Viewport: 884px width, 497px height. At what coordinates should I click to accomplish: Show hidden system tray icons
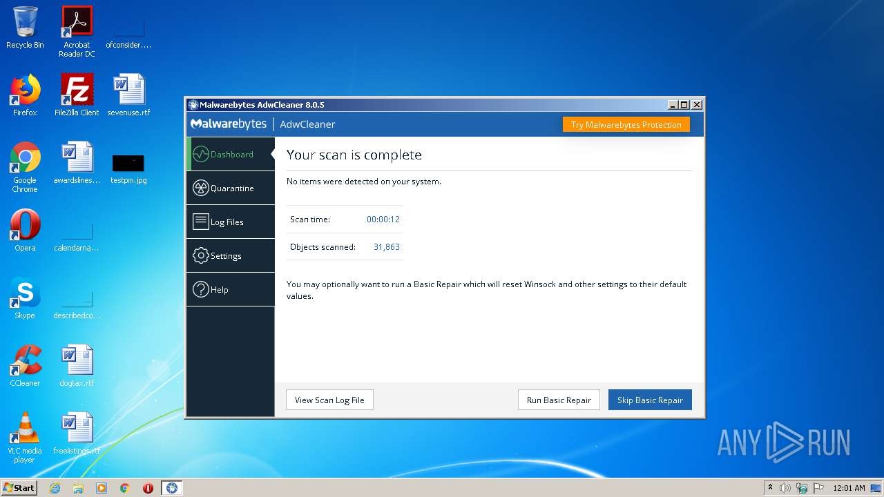click(770, 488)
